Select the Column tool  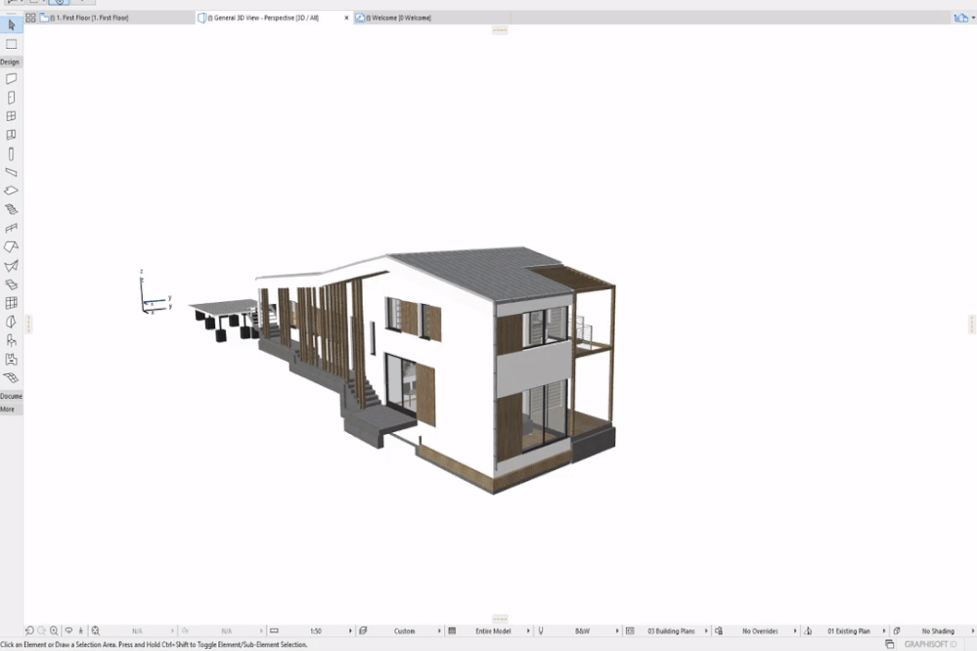11,153
